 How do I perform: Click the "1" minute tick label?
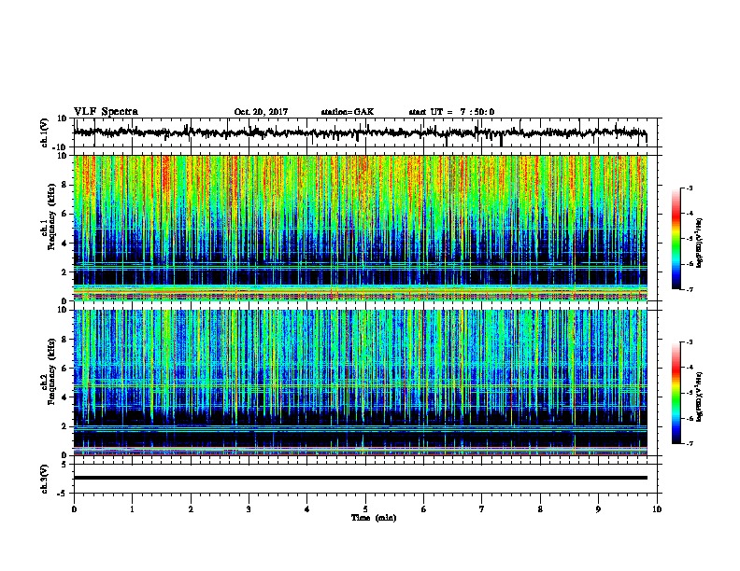(132, 509)
